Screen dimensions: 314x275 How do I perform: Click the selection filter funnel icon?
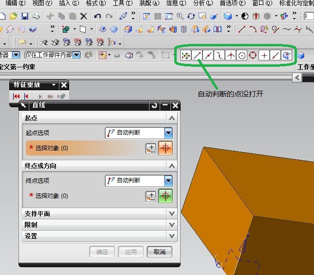coord(102,55)
